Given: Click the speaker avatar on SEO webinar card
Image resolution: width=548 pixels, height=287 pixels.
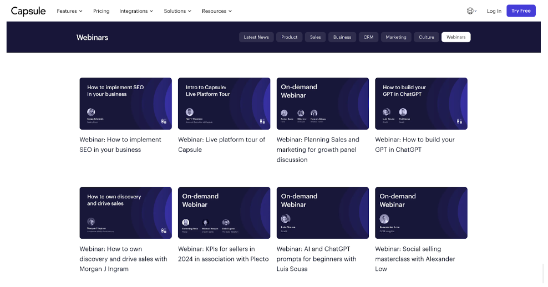Looking at the screenshot, I should [91, 112].
